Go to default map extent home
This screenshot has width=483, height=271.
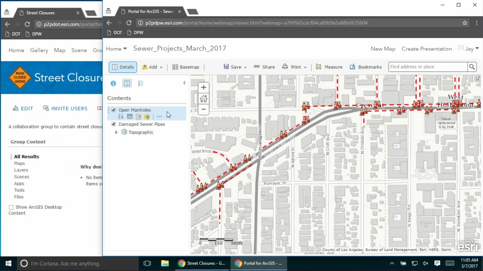click(203, 99)
